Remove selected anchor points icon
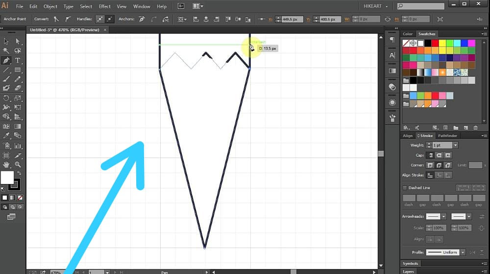The image size is (490, 274). pos(142,19)
